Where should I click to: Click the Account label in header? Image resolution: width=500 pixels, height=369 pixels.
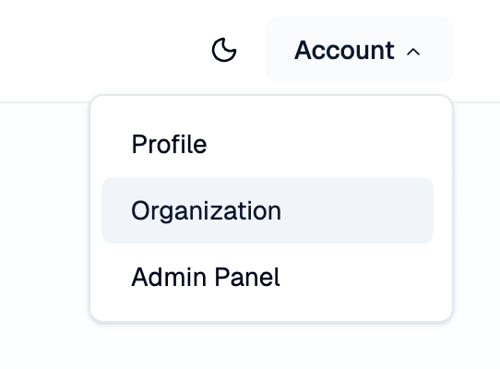tap(344, 50)
